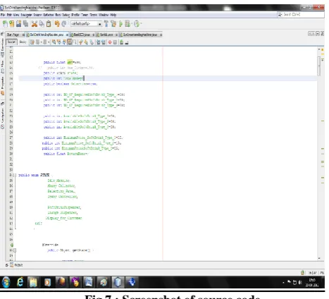The image size is (329, 299).
Task: Click the Cut scissors icon
Action: point(35,24)
